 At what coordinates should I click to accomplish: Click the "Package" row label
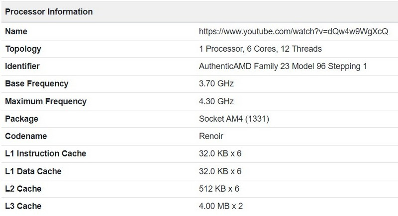[21, 119]
